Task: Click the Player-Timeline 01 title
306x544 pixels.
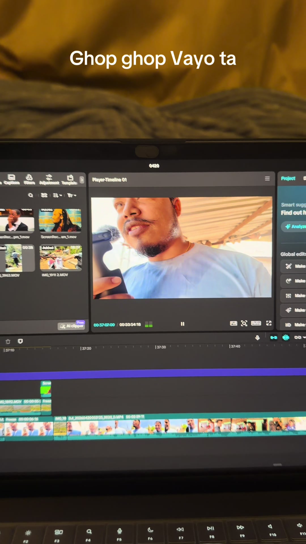Action: pyautogui.click(x=109, y=180)
